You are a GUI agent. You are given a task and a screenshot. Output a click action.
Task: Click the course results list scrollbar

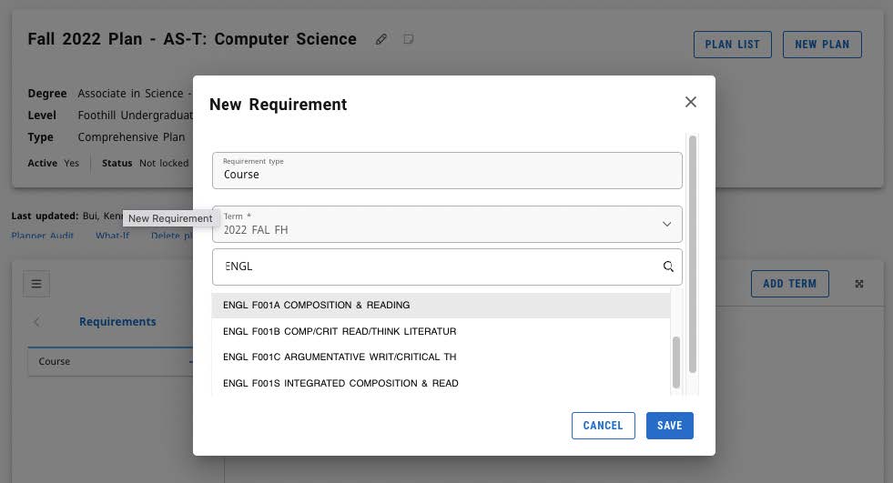tap(676, 361)
